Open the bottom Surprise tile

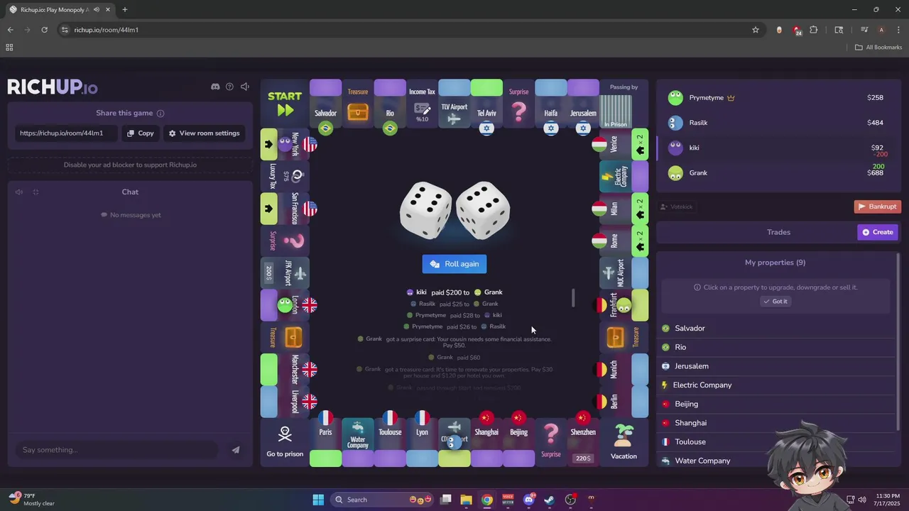[x=551, y=442]
